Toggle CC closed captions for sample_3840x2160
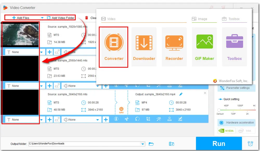 pos(57,119)
